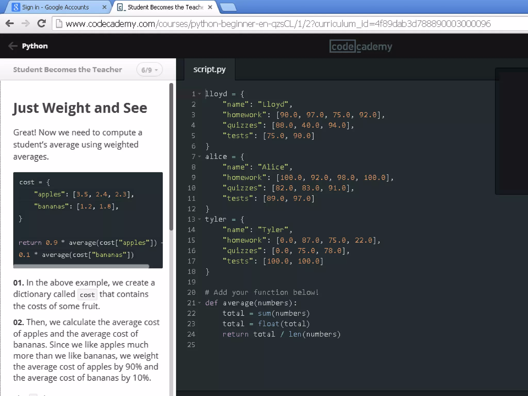Image resolution: width=528 pixels, height=396 pixels.
Task: Click the "name": "Tyler" line
Action: [x=257, y=230]
